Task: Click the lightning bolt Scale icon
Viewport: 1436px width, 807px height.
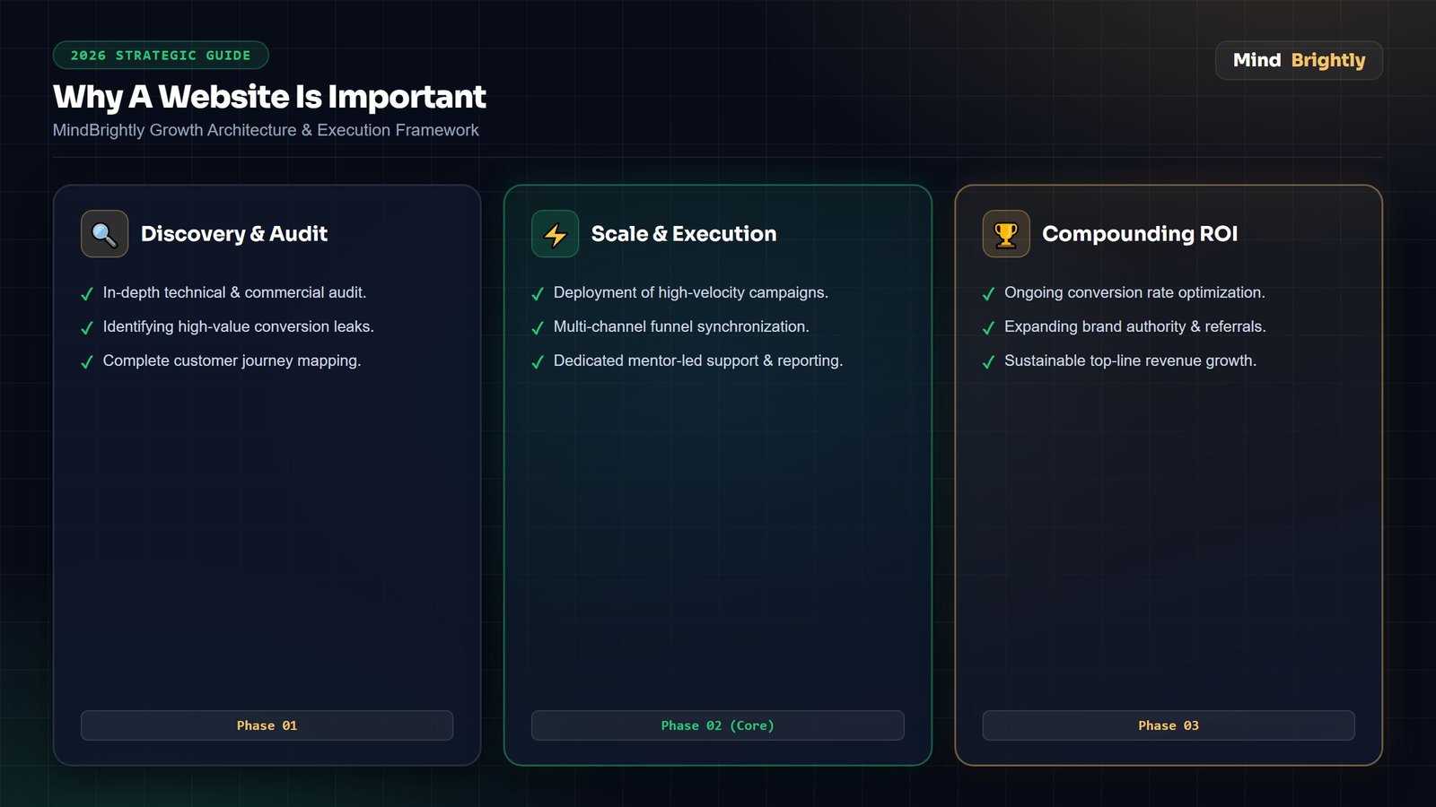Action: [555, 234]
